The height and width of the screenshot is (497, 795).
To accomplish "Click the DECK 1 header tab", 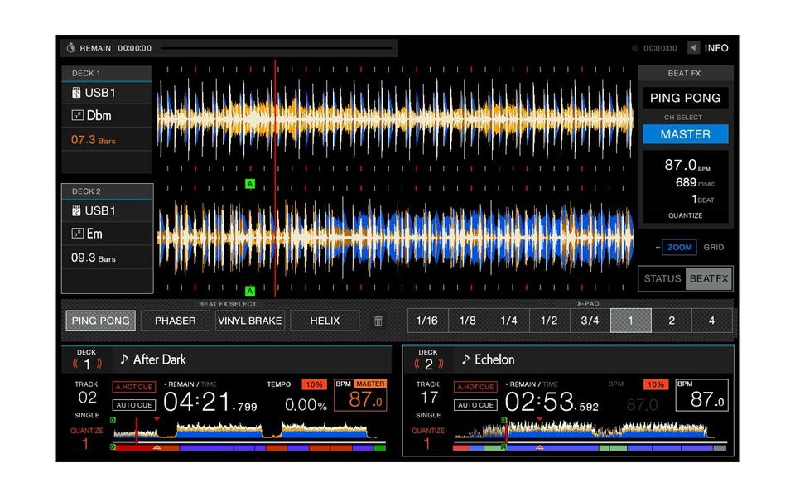I will pos(107,73).
